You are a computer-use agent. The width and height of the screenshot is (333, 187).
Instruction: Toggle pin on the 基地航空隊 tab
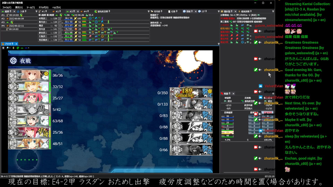pyautogui.click(x=109, y=11)
